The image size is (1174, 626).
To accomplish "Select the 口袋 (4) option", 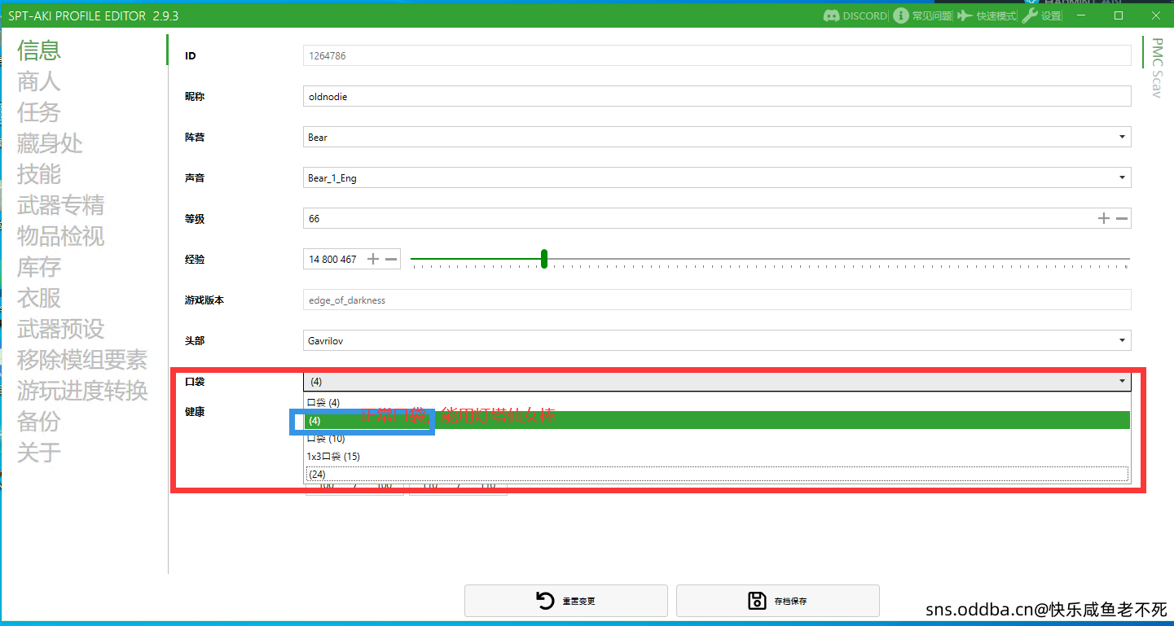I will [718, 402].
